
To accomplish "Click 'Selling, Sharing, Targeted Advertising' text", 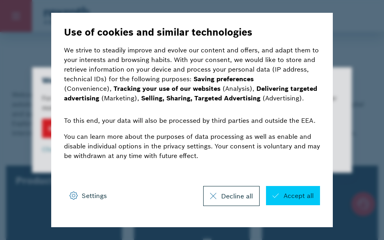I will 201,98.
